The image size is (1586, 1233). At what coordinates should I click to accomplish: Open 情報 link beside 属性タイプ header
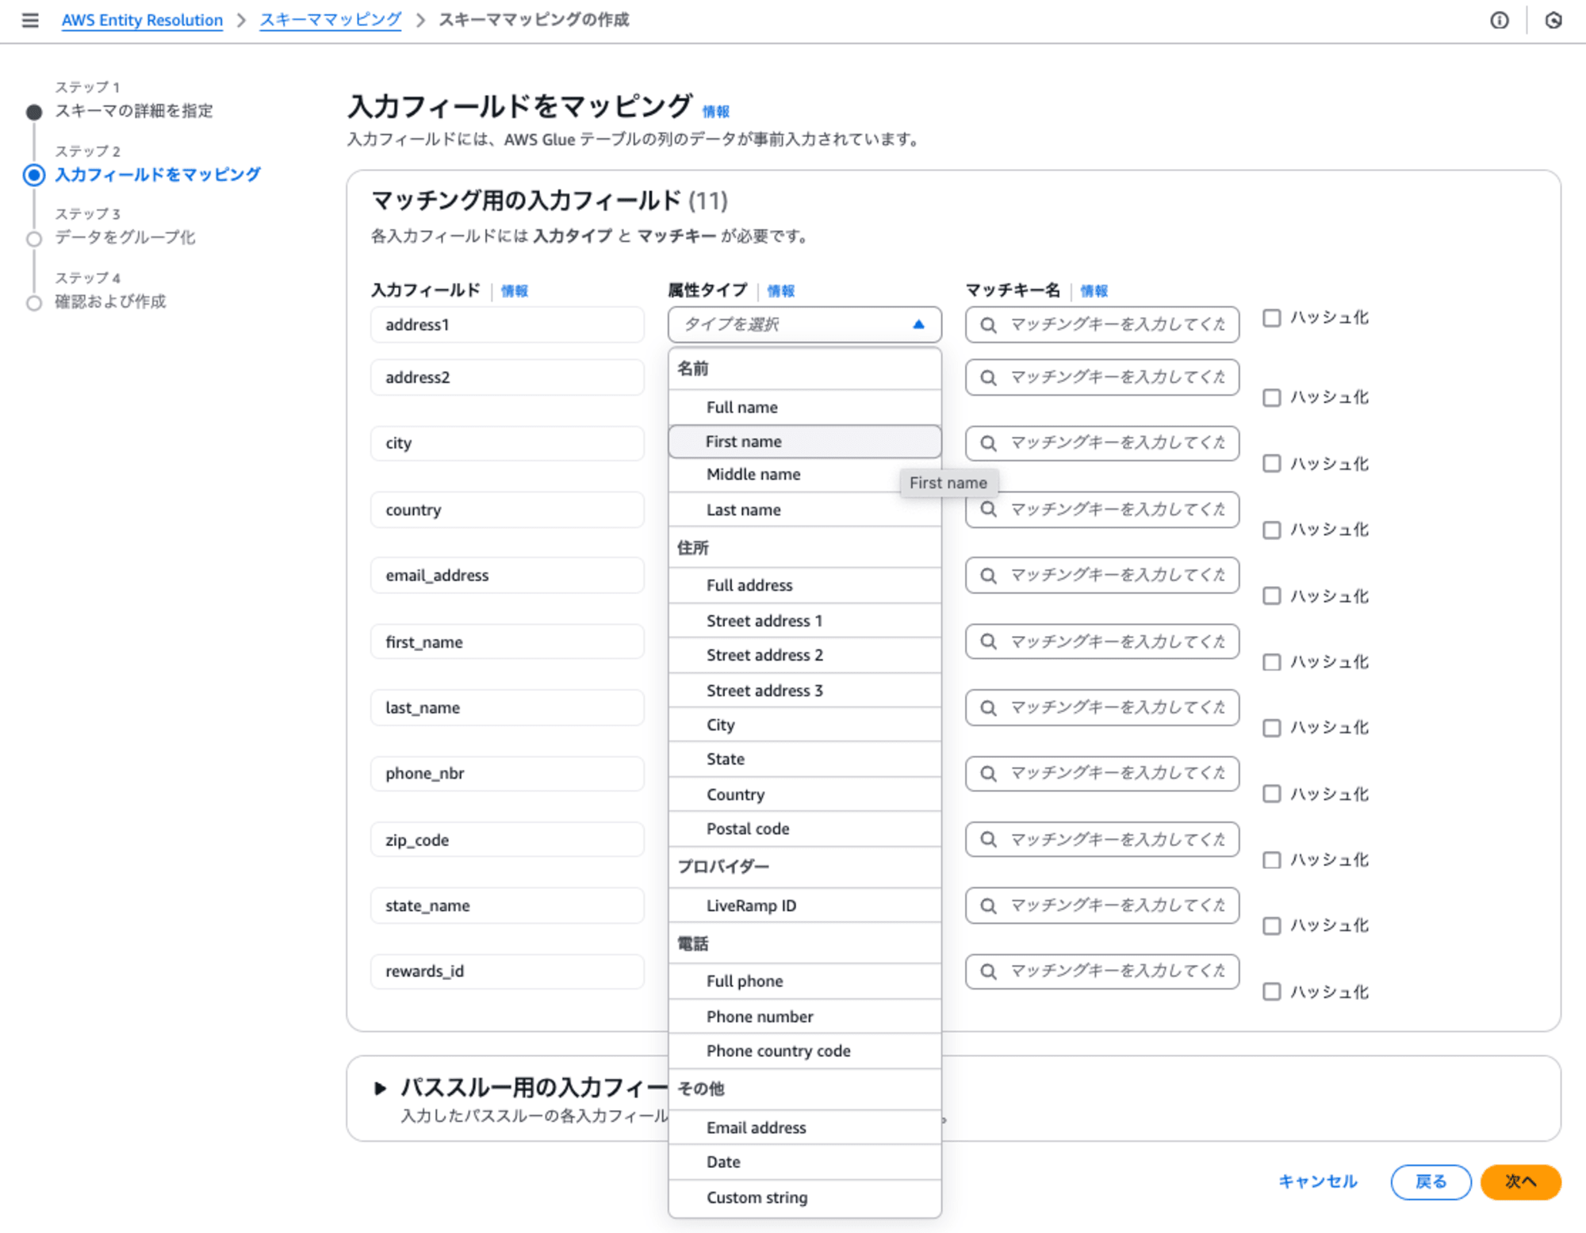pos(781,291)
